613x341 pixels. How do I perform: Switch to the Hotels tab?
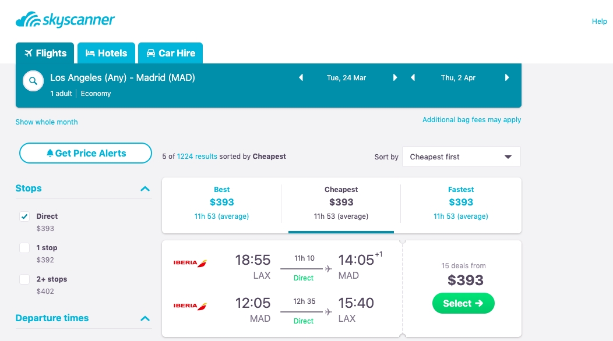tap(106, 53)
